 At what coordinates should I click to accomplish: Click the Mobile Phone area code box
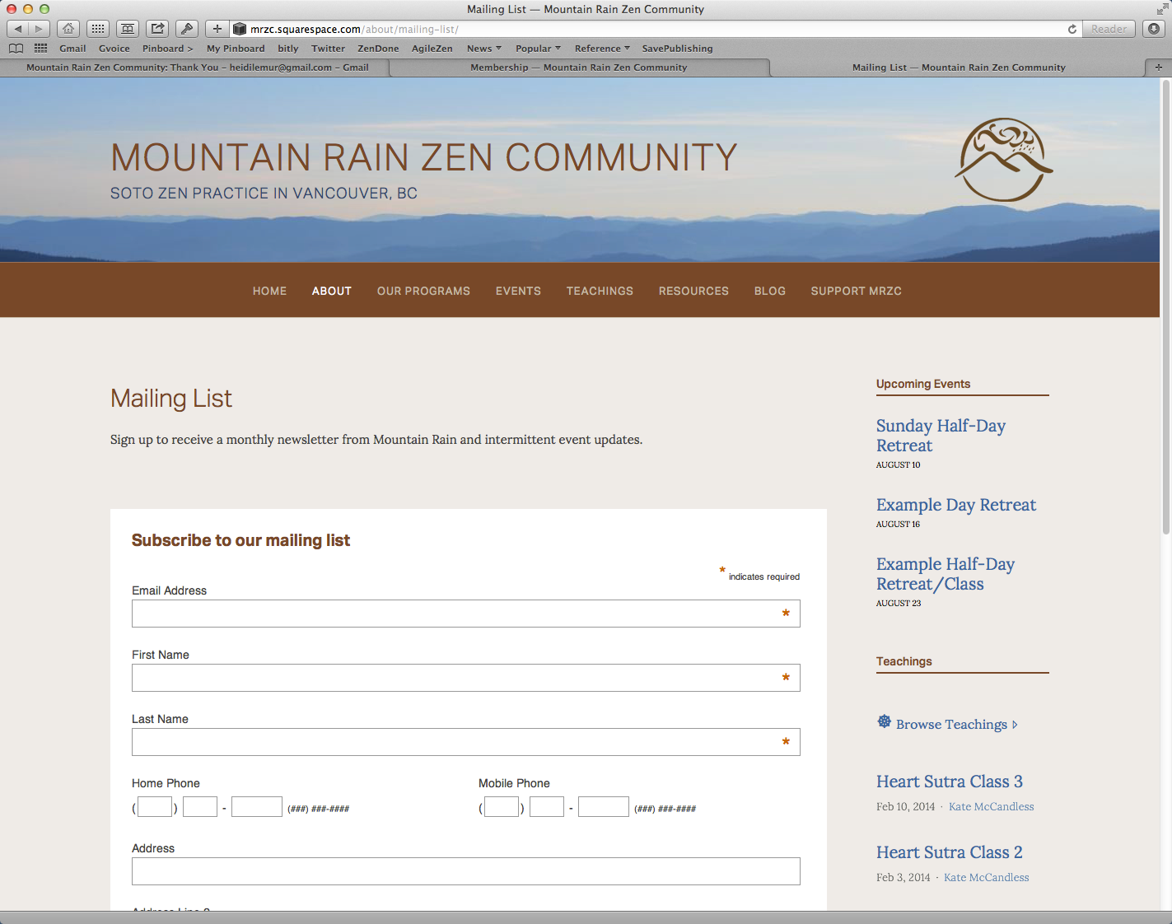point(502,806)
